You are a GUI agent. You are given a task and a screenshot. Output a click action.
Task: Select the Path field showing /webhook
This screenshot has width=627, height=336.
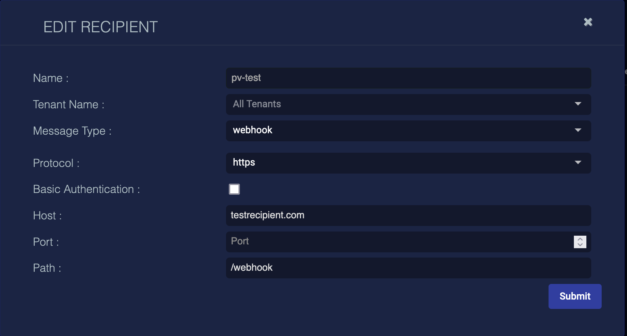(x=408, y=268)
